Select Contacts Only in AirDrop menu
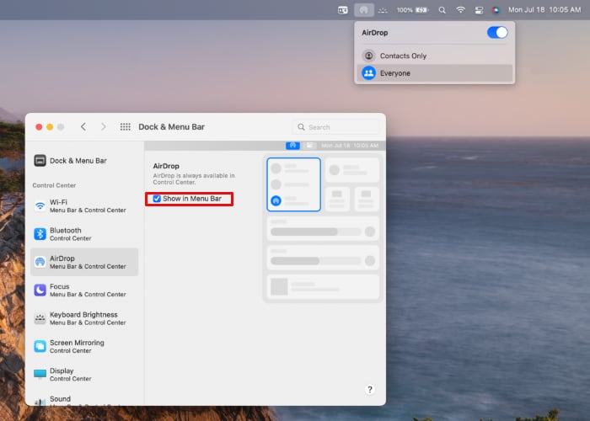The image size is (590, 421). pos(435,56)
